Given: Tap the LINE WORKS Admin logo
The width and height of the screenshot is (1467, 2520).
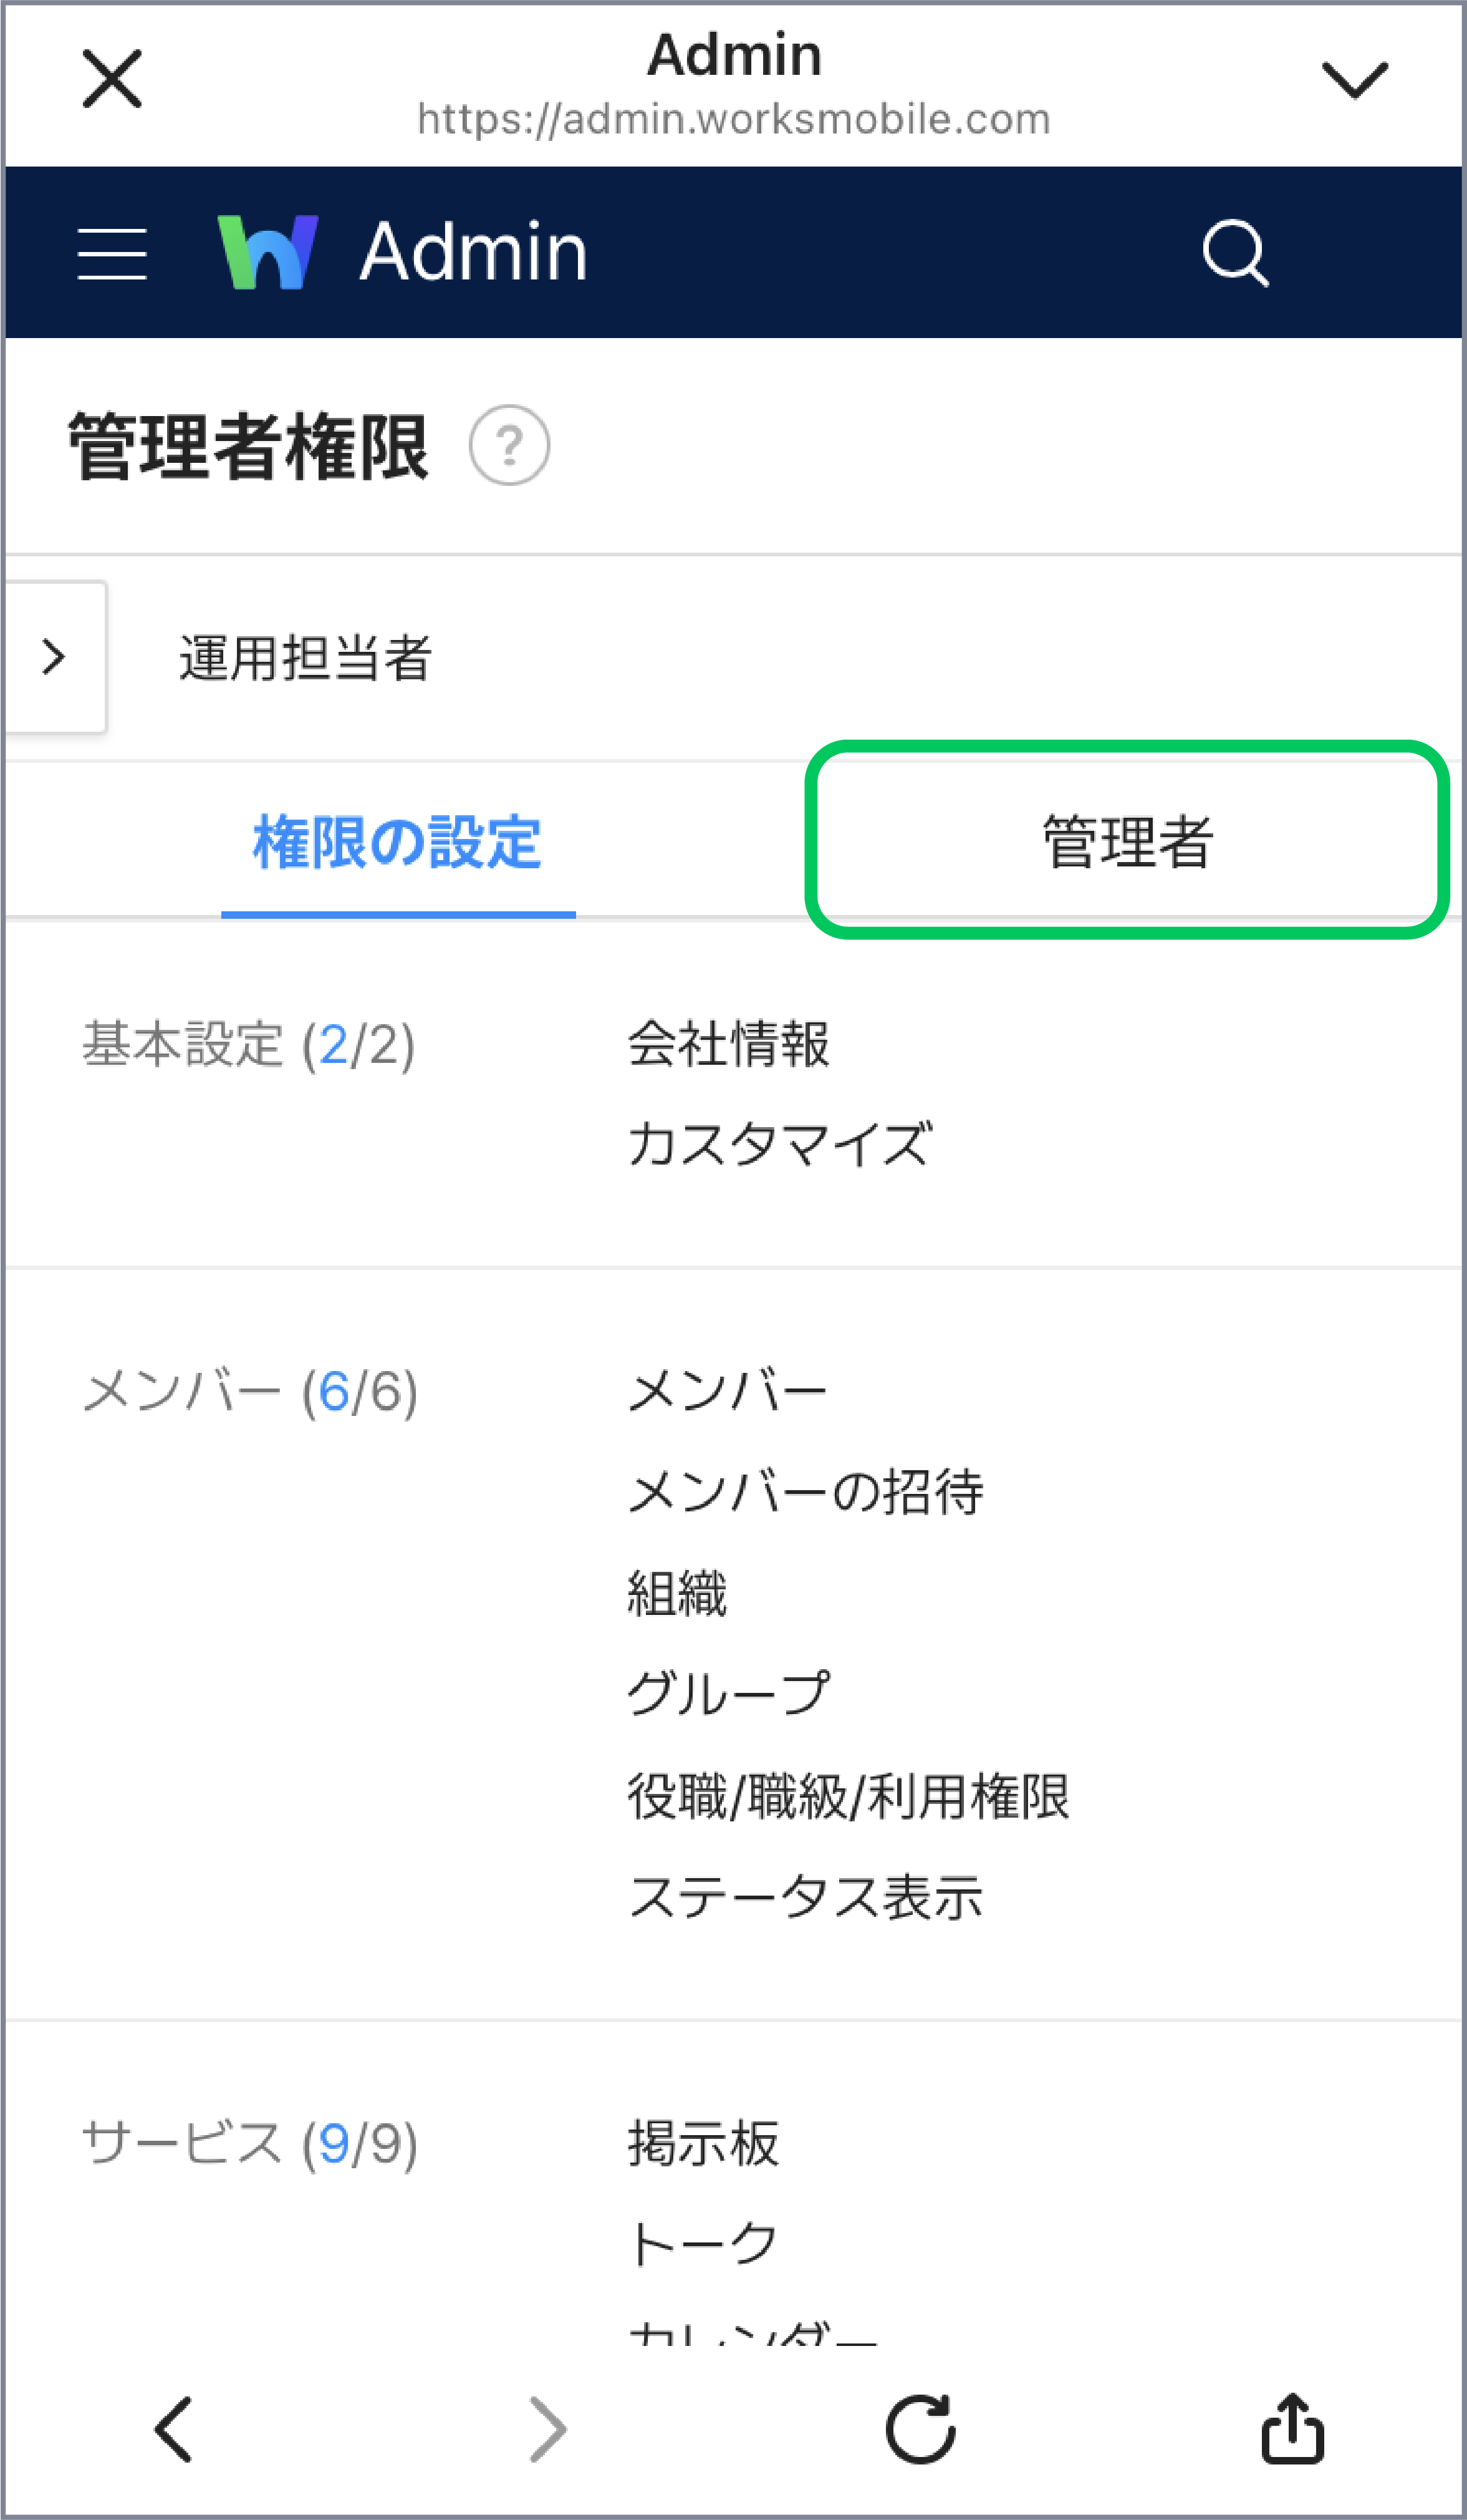Looking at the screenshot, I should pyautogui.click(x=268, y=252).
